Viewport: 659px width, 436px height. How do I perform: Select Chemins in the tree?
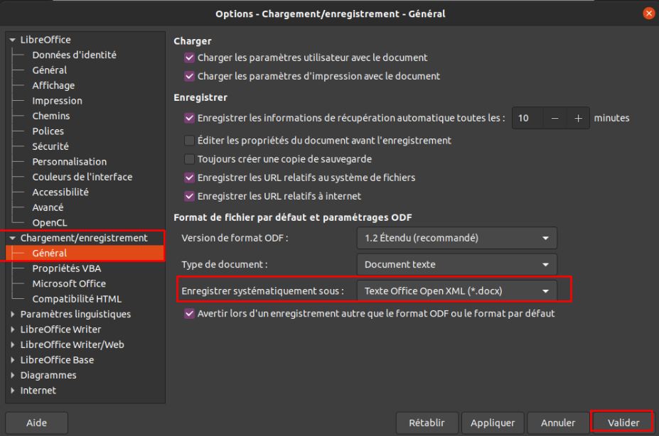coord(51,116)
